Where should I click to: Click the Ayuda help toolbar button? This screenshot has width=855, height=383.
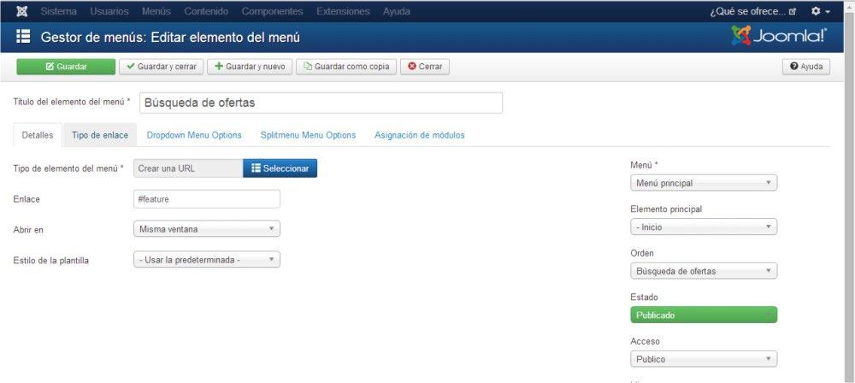[806, 67]
